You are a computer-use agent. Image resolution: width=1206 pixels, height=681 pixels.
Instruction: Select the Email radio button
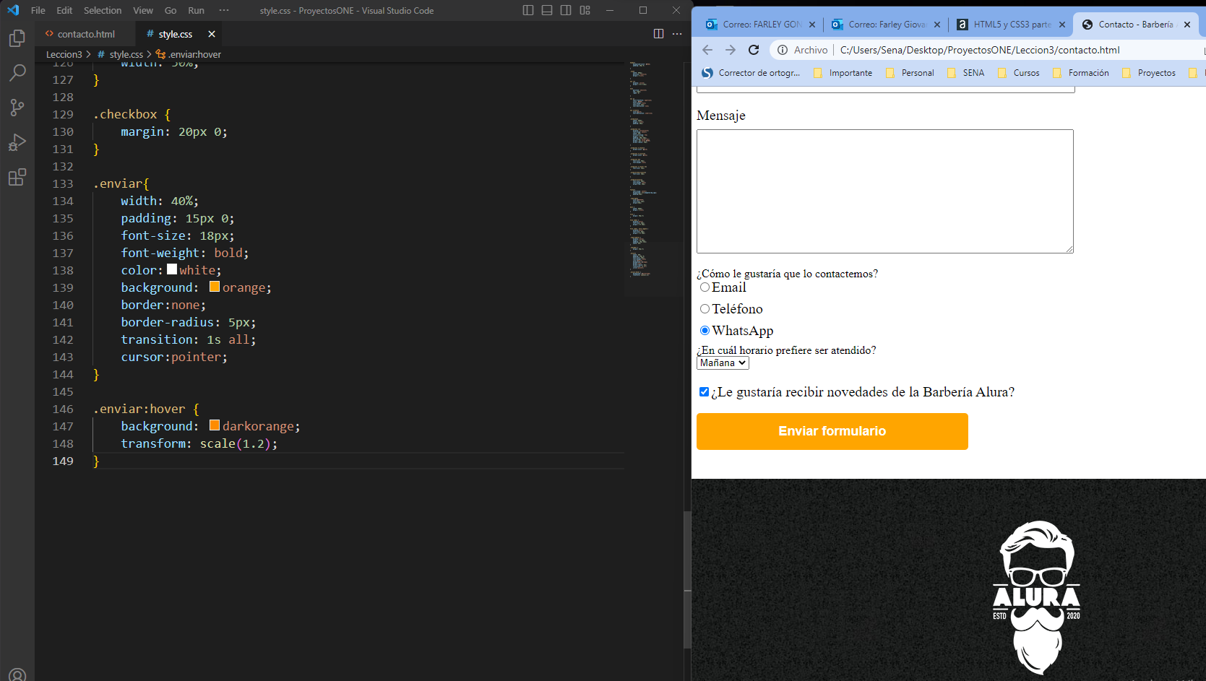coord(705,287)
